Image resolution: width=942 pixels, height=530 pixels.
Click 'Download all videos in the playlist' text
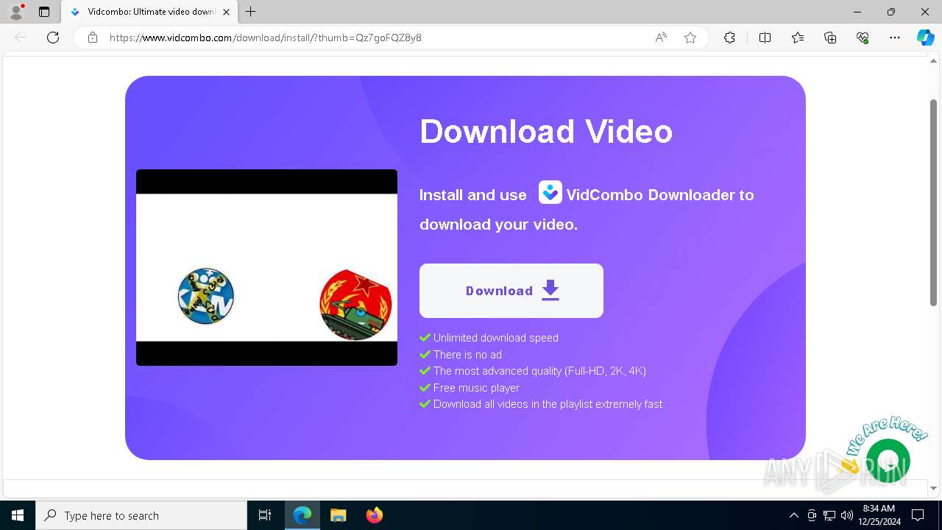[548, 404]
